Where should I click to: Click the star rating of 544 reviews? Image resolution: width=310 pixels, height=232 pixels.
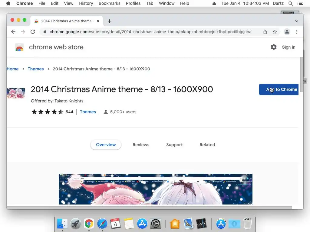click(x=48, y=112)
